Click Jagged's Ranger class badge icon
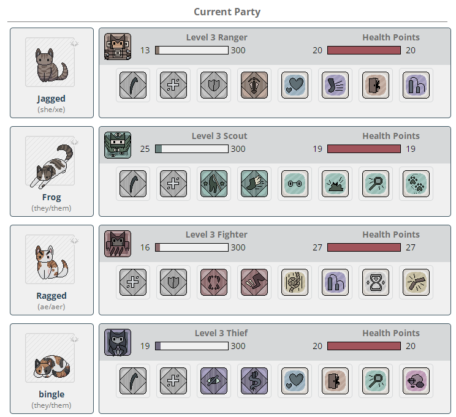Image resolution: width=456 pixels, height=417 pixels. click(118, 47)
